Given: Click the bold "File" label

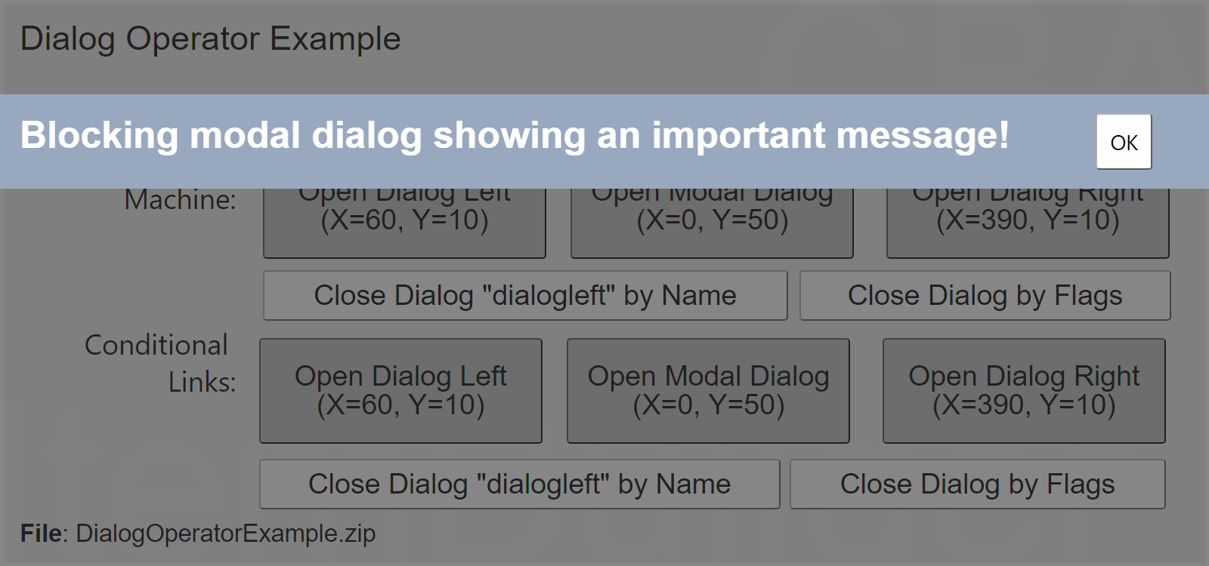Looking at the screenshot, I should click(x=42, y=534).
